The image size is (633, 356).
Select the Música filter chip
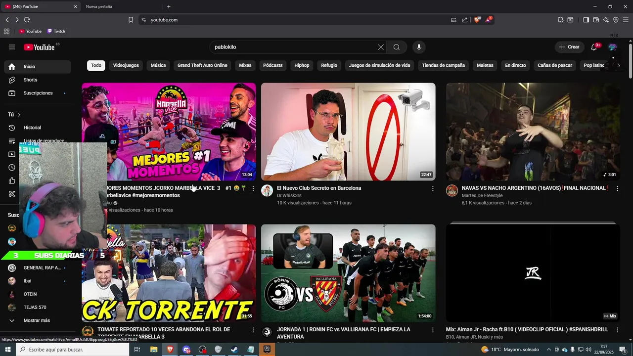[x=158, y=65]
